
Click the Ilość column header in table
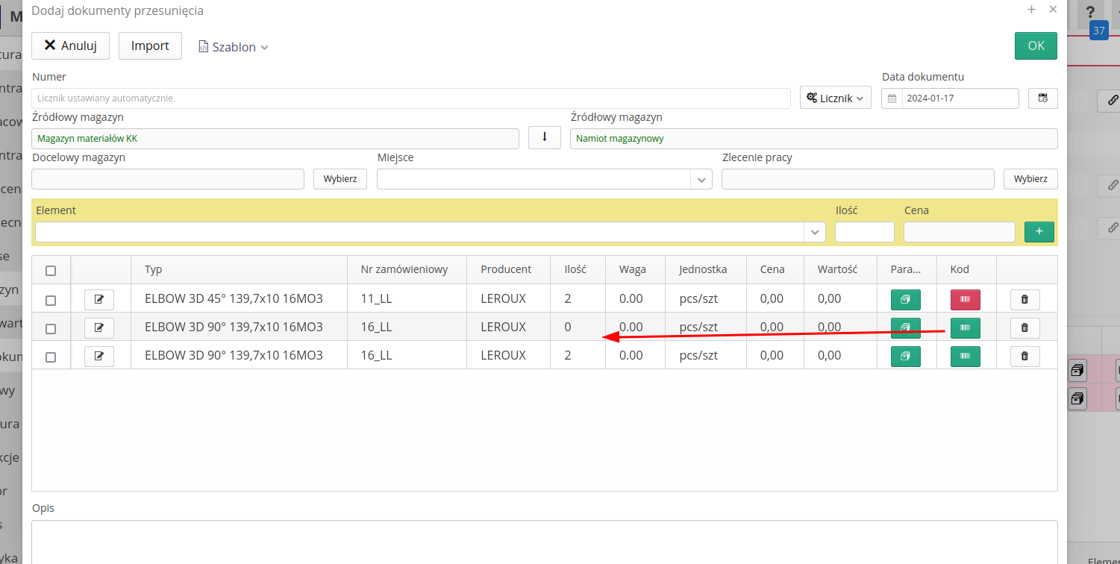pyautogui.click(x=575, y=269)
